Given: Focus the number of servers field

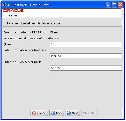Looking at the screenshot, I should click(86, 44).
